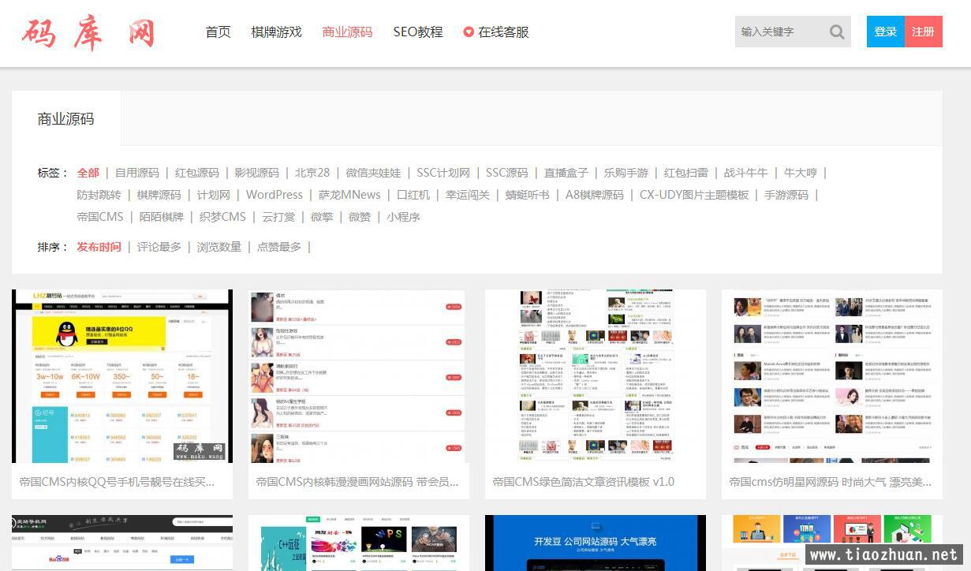The image size is (971, 571).
Task: Select the 商业源码 nav item
Action: click(x=347, y=32)
